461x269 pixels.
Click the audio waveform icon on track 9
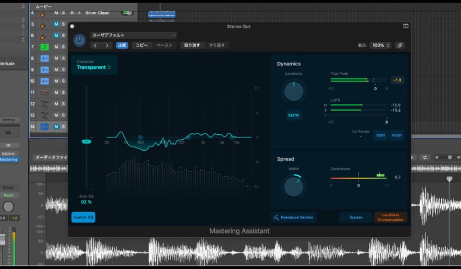click(x=45, y=70)
